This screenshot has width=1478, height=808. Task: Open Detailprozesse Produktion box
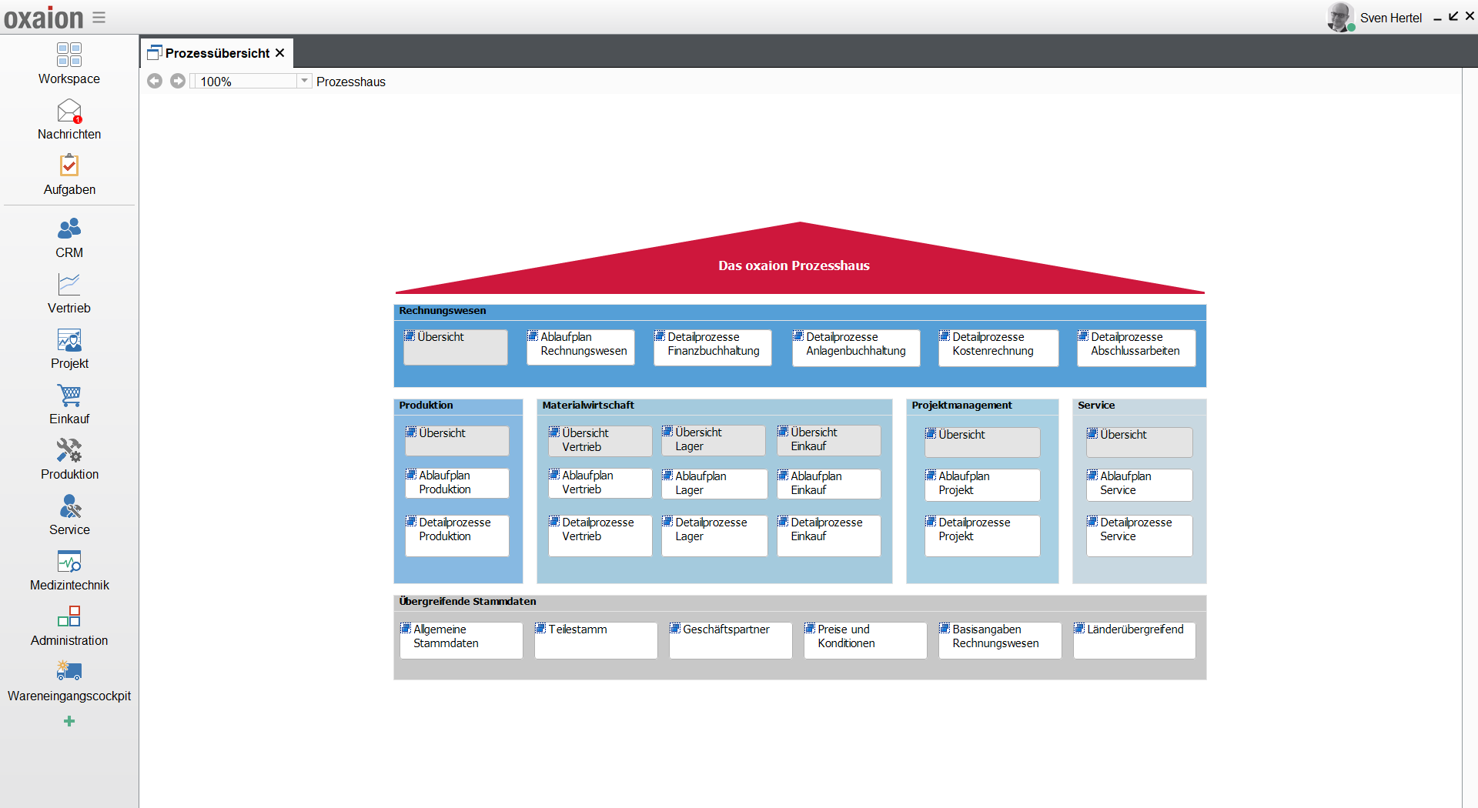point(457,536)
